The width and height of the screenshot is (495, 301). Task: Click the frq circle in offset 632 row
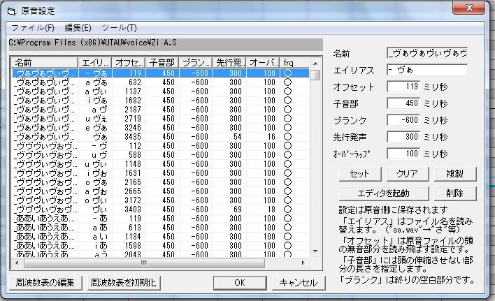[287, 82]
